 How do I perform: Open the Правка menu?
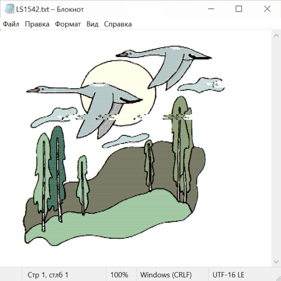coord(37,24)
